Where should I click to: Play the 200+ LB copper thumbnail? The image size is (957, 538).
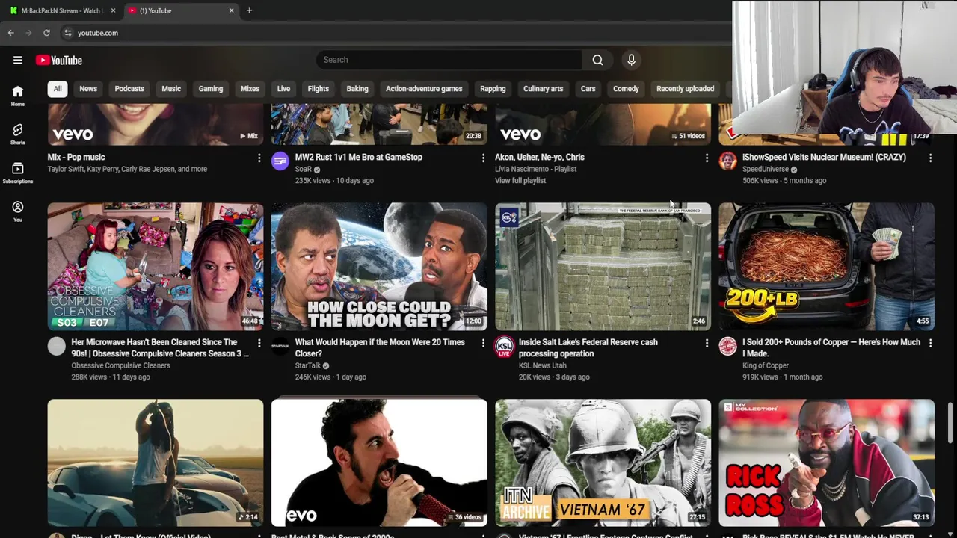(x=826, y=267)
